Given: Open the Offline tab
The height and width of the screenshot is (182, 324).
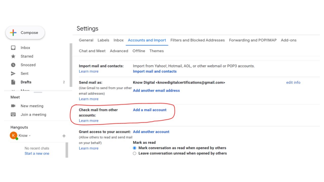Looking at the screenshot, I should 139,51.
